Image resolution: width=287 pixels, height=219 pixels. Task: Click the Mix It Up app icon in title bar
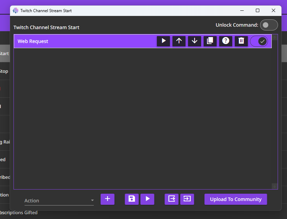tap(16, 10)
